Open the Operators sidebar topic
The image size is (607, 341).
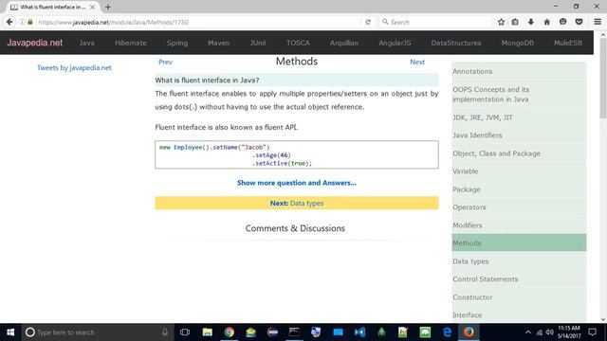coord(519,207)
